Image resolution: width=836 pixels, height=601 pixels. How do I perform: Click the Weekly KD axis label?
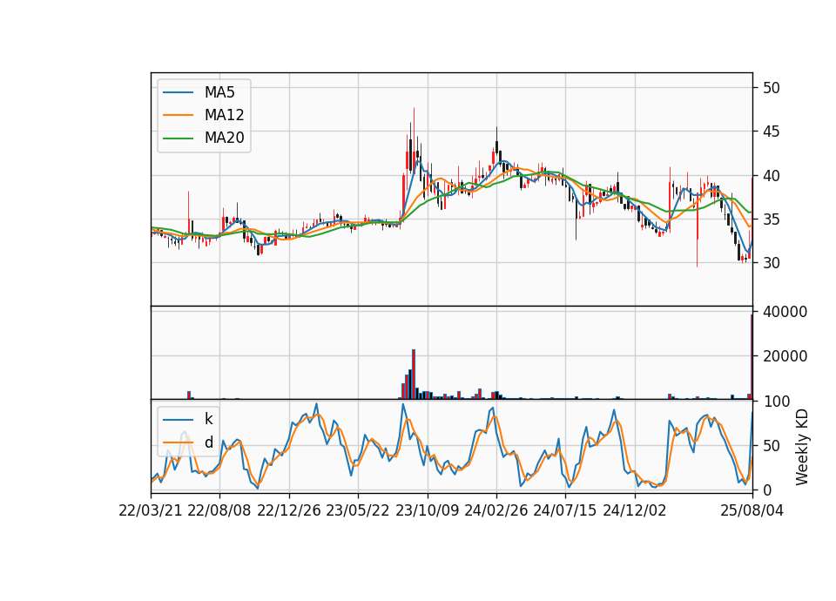(x=802, y=447)
